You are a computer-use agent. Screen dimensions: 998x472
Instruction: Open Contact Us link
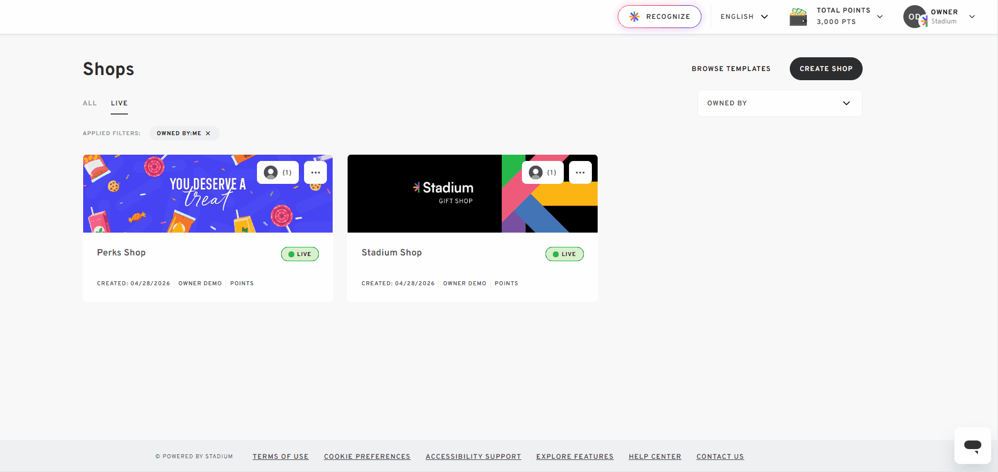pyautogui.click(x=720, y=457)
